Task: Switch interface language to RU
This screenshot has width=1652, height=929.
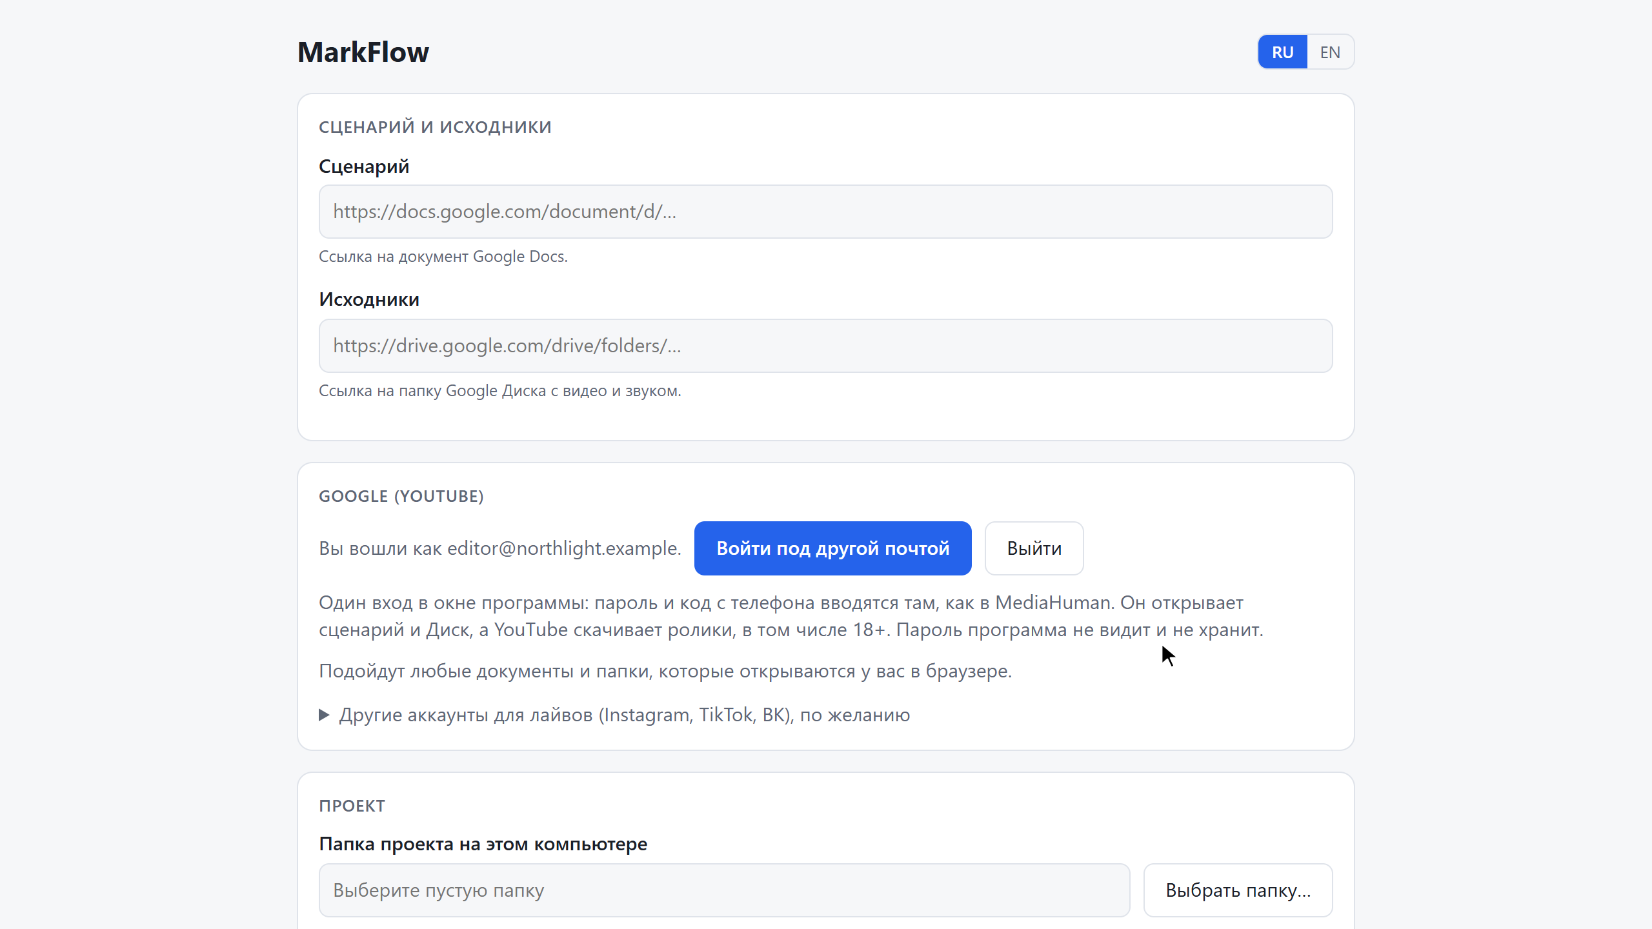Action: pos(1282,52)
